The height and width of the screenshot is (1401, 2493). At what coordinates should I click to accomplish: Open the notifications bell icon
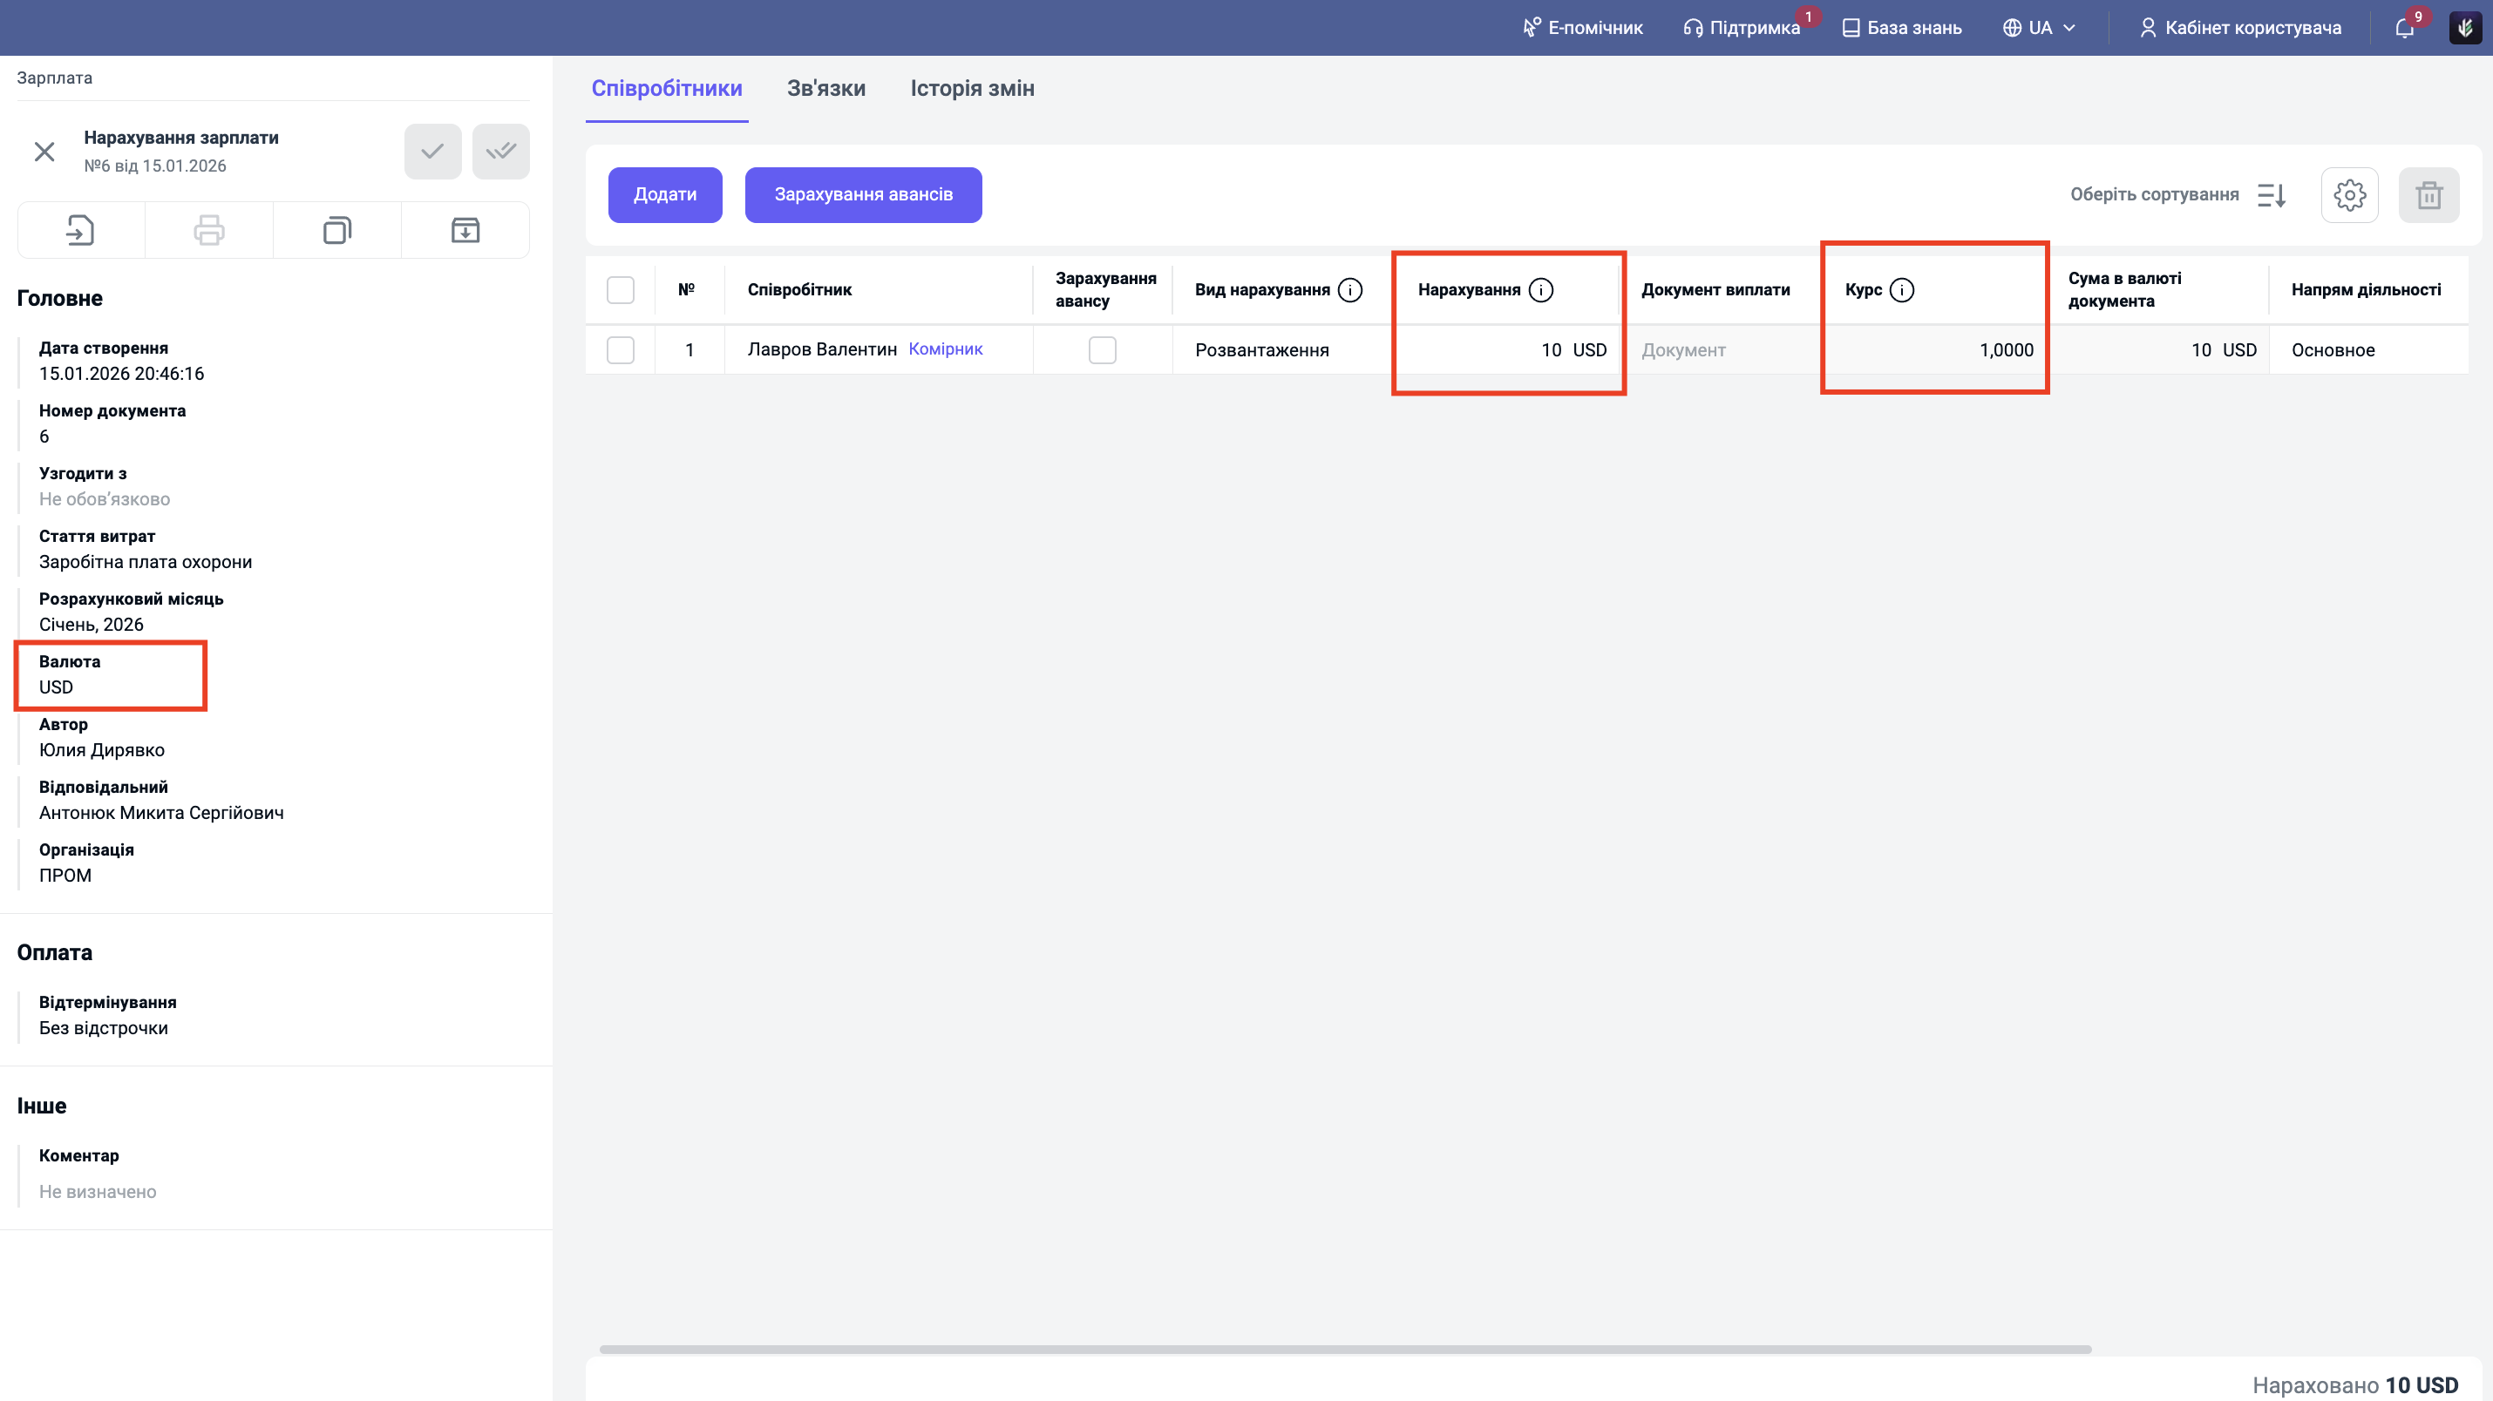tap(2404, 28)
